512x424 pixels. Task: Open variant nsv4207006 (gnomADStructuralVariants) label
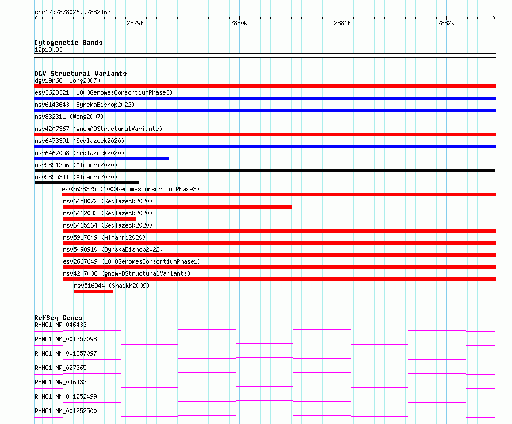click(127, 273)
